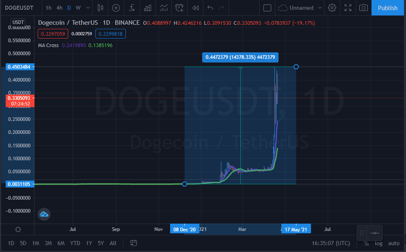Image resolution: width=406 pixels, height=252 pixels.
Task: Click the measurement label showing 14378.33%
Action: [x=240, y=57]
